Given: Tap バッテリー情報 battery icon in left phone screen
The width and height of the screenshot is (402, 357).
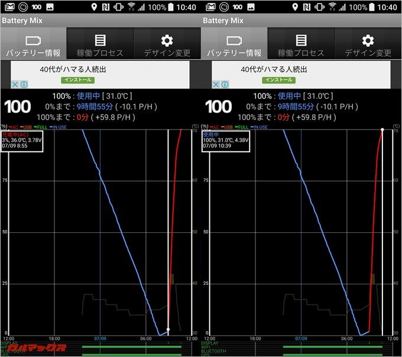Looking at the screenshot, I should coord(33,40).
